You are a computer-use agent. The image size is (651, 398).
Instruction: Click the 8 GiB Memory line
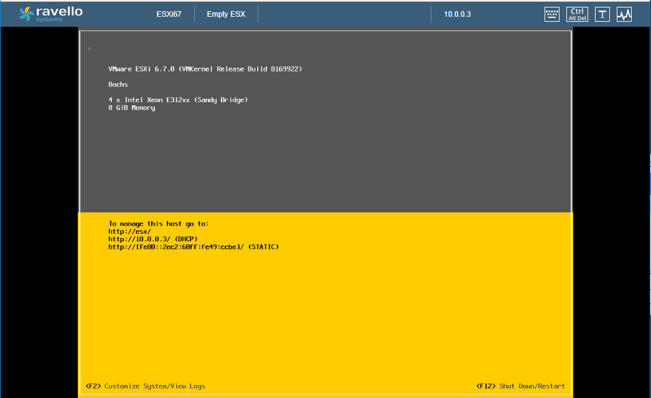pyautogui.click(x=131, y=108)
